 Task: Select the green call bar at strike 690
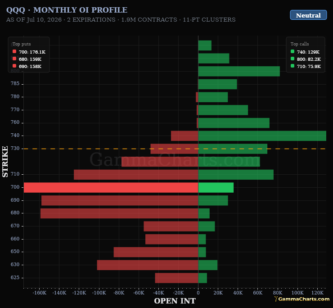point(213,200)
